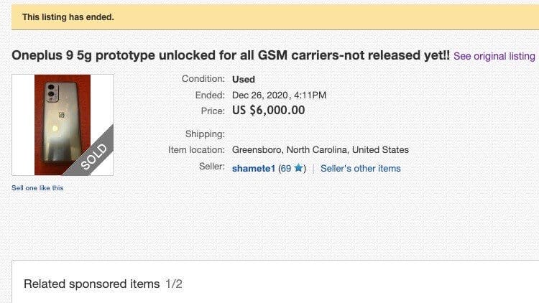Open "Seller's other items" link
The image size is (539, 303).
360,169
